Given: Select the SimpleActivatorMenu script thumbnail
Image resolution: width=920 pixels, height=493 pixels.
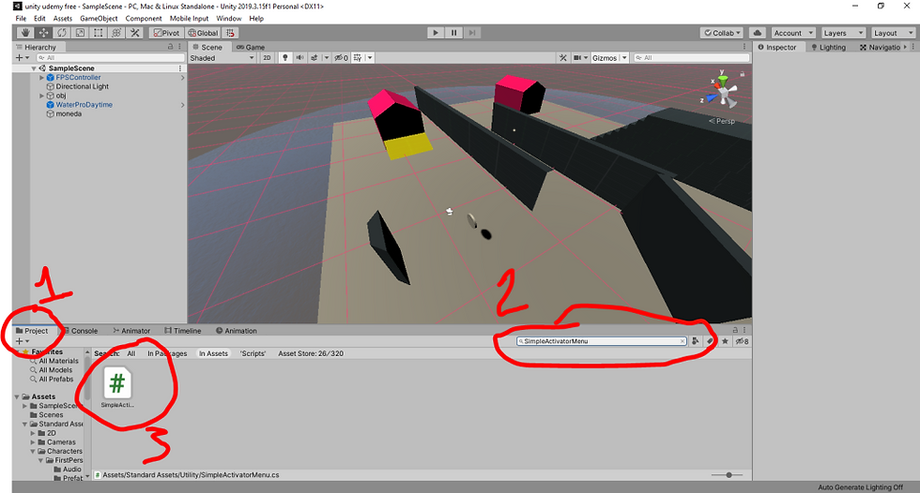Looking at the screenshot, I should 117,388.
